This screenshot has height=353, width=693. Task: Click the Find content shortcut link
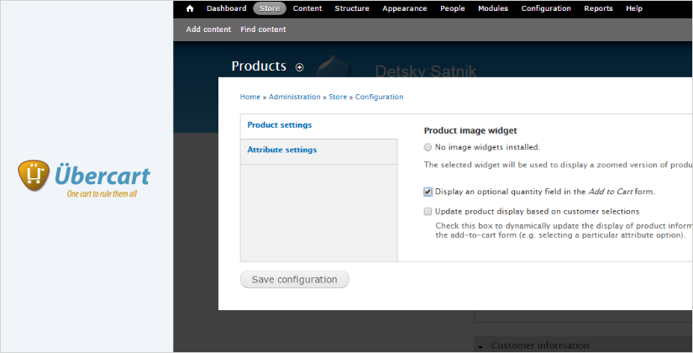pyautogui.click(x=263, y=29)
